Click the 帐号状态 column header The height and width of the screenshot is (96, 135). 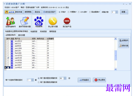point(42,39)
